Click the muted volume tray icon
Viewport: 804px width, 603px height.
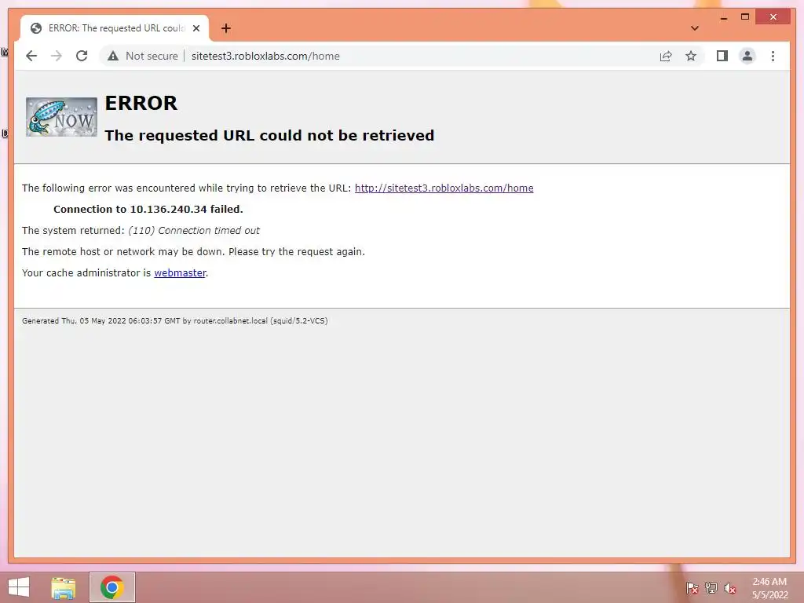pyautogui.click(x=729, y=587)
